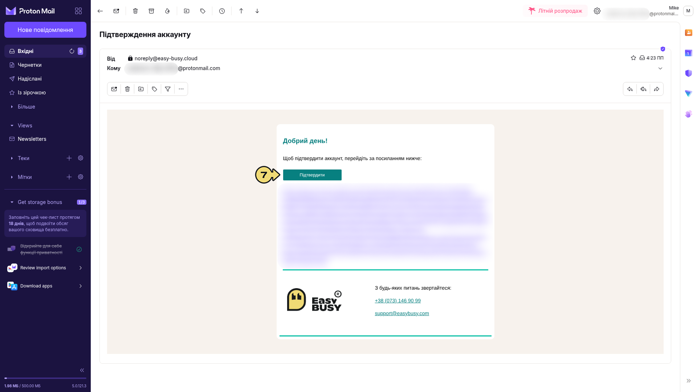Image resolution: width=697 pixels, height=392 pixels.
Task: Open Літній розпродаж promotion
Action: 555,11
